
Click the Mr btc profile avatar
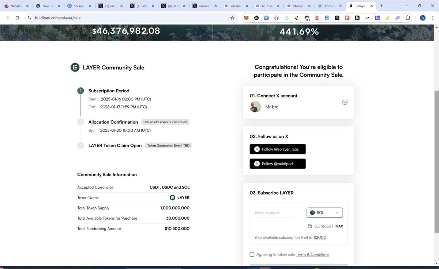pyautogui.click(x=255, y=107)
